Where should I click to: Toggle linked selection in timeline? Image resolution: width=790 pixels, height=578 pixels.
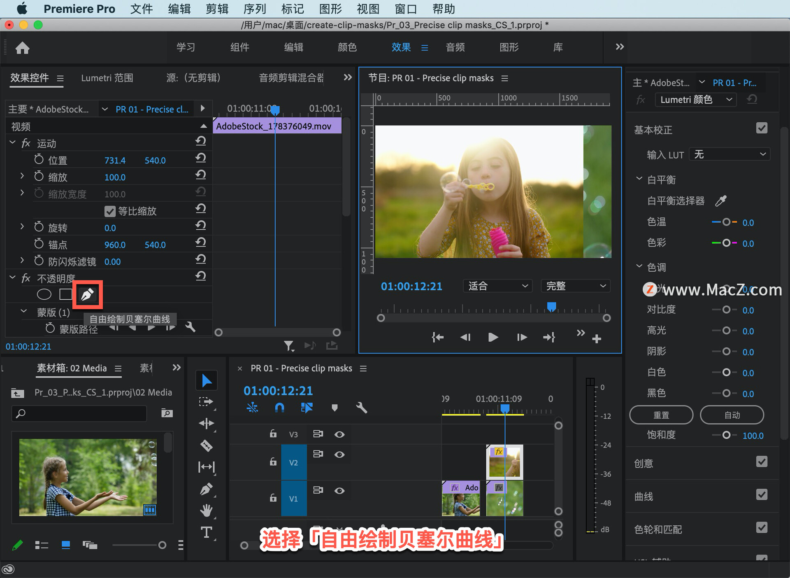[x=307, y=408]
